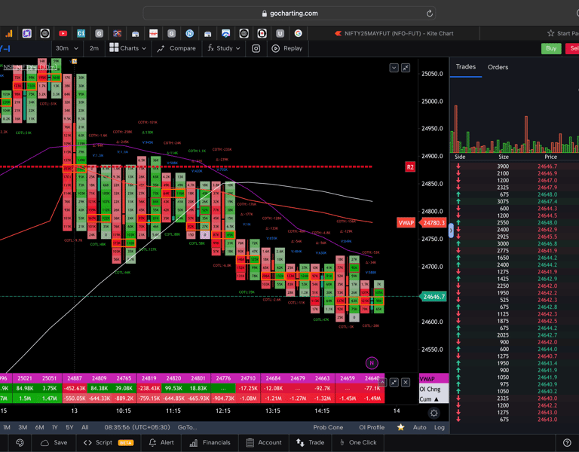Set the range to 1M
This screenshot has height=452, width=579.
[7, 427]
